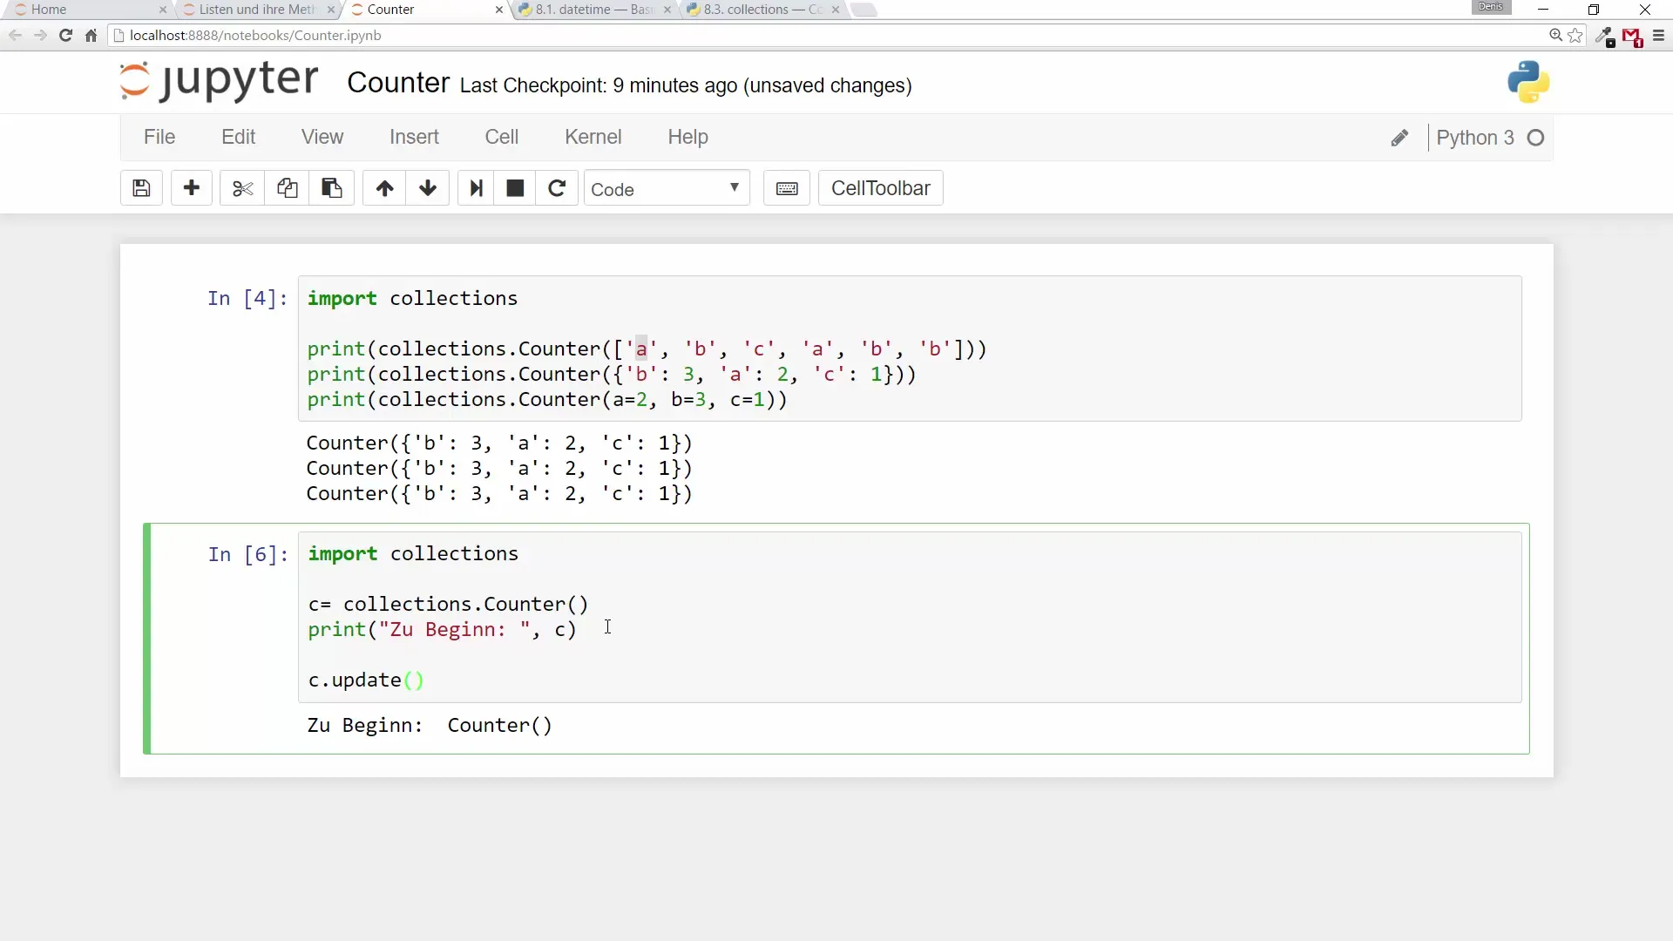Copy selected cells icon in the toolbar
The width and height of the screenshot is (1673, 941).
pos(287,188)
